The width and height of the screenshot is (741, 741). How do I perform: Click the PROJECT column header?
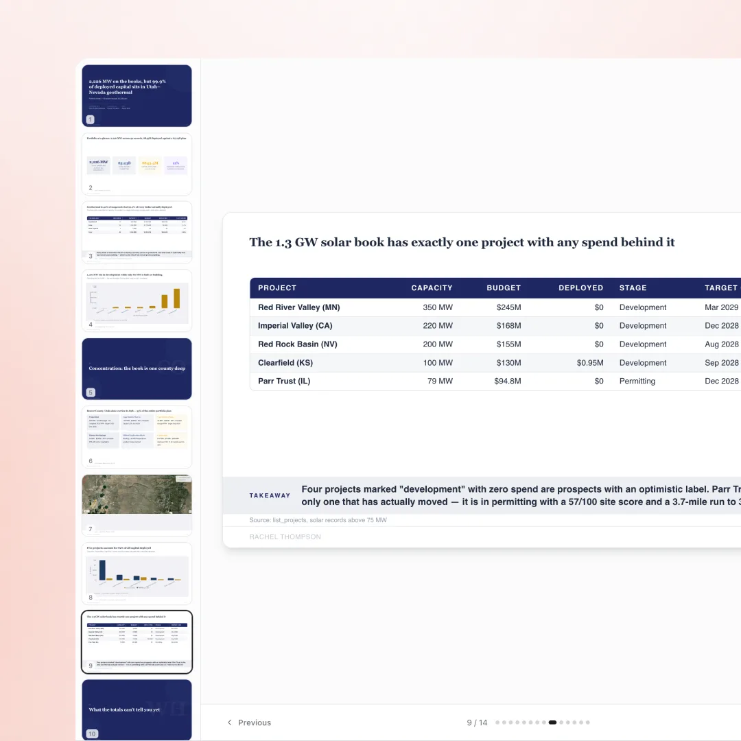coord(277,287)
